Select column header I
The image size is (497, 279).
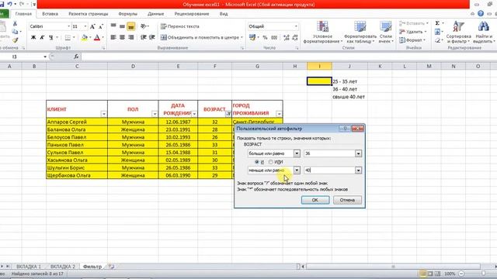(x=319, y=66)
